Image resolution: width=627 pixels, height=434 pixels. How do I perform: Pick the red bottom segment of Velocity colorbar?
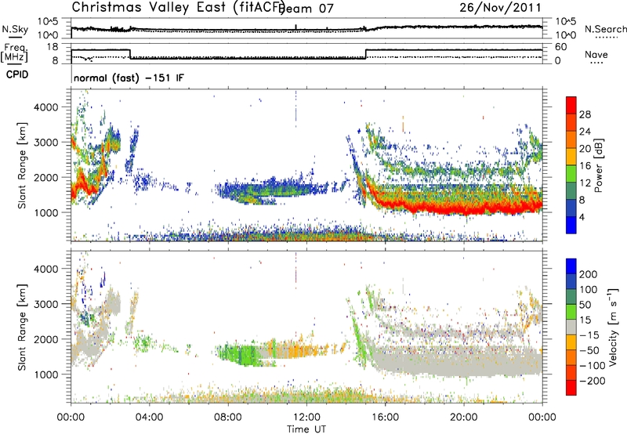pyautogui.click(x=571, y=388)
